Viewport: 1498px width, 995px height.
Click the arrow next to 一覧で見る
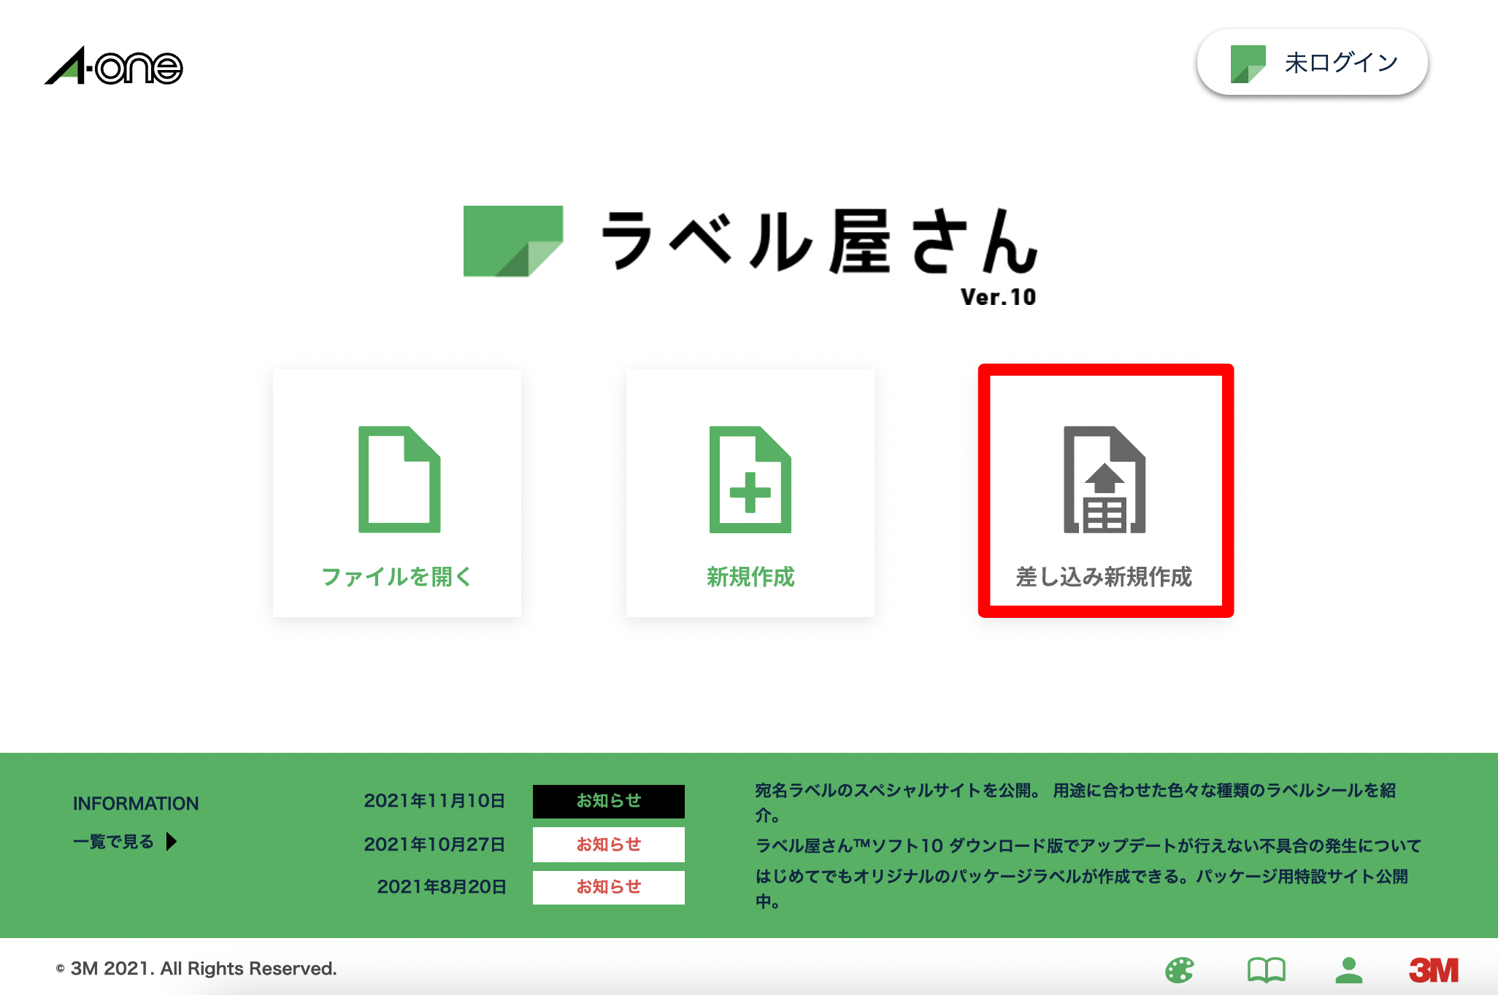[172, 842]
